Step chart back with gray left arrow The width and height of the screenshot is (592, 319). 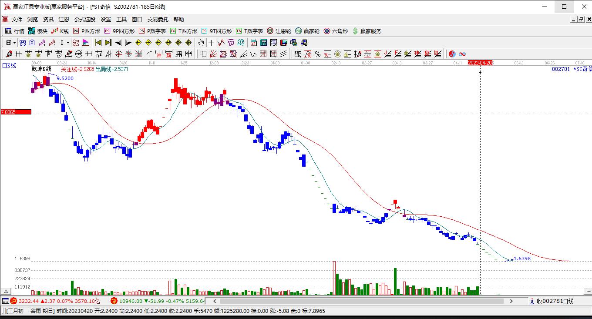click(118, 43)
